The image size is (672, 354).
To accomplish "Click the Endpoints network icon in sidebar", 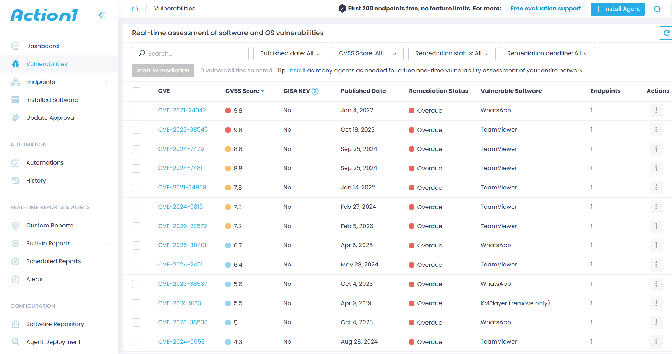I will click(x=15, y=82).
